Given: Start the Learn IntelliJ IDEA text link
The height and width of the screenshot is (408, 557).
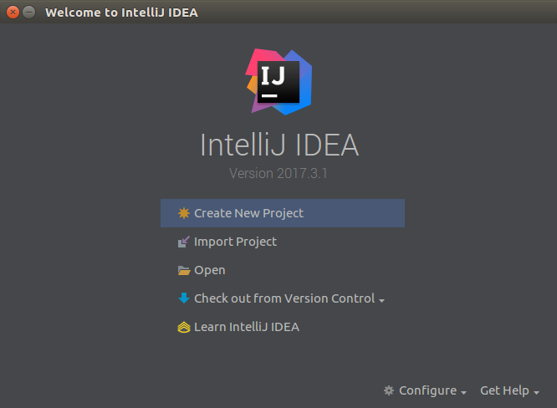Looking at the screenshot, I should (x=247, y=327).
